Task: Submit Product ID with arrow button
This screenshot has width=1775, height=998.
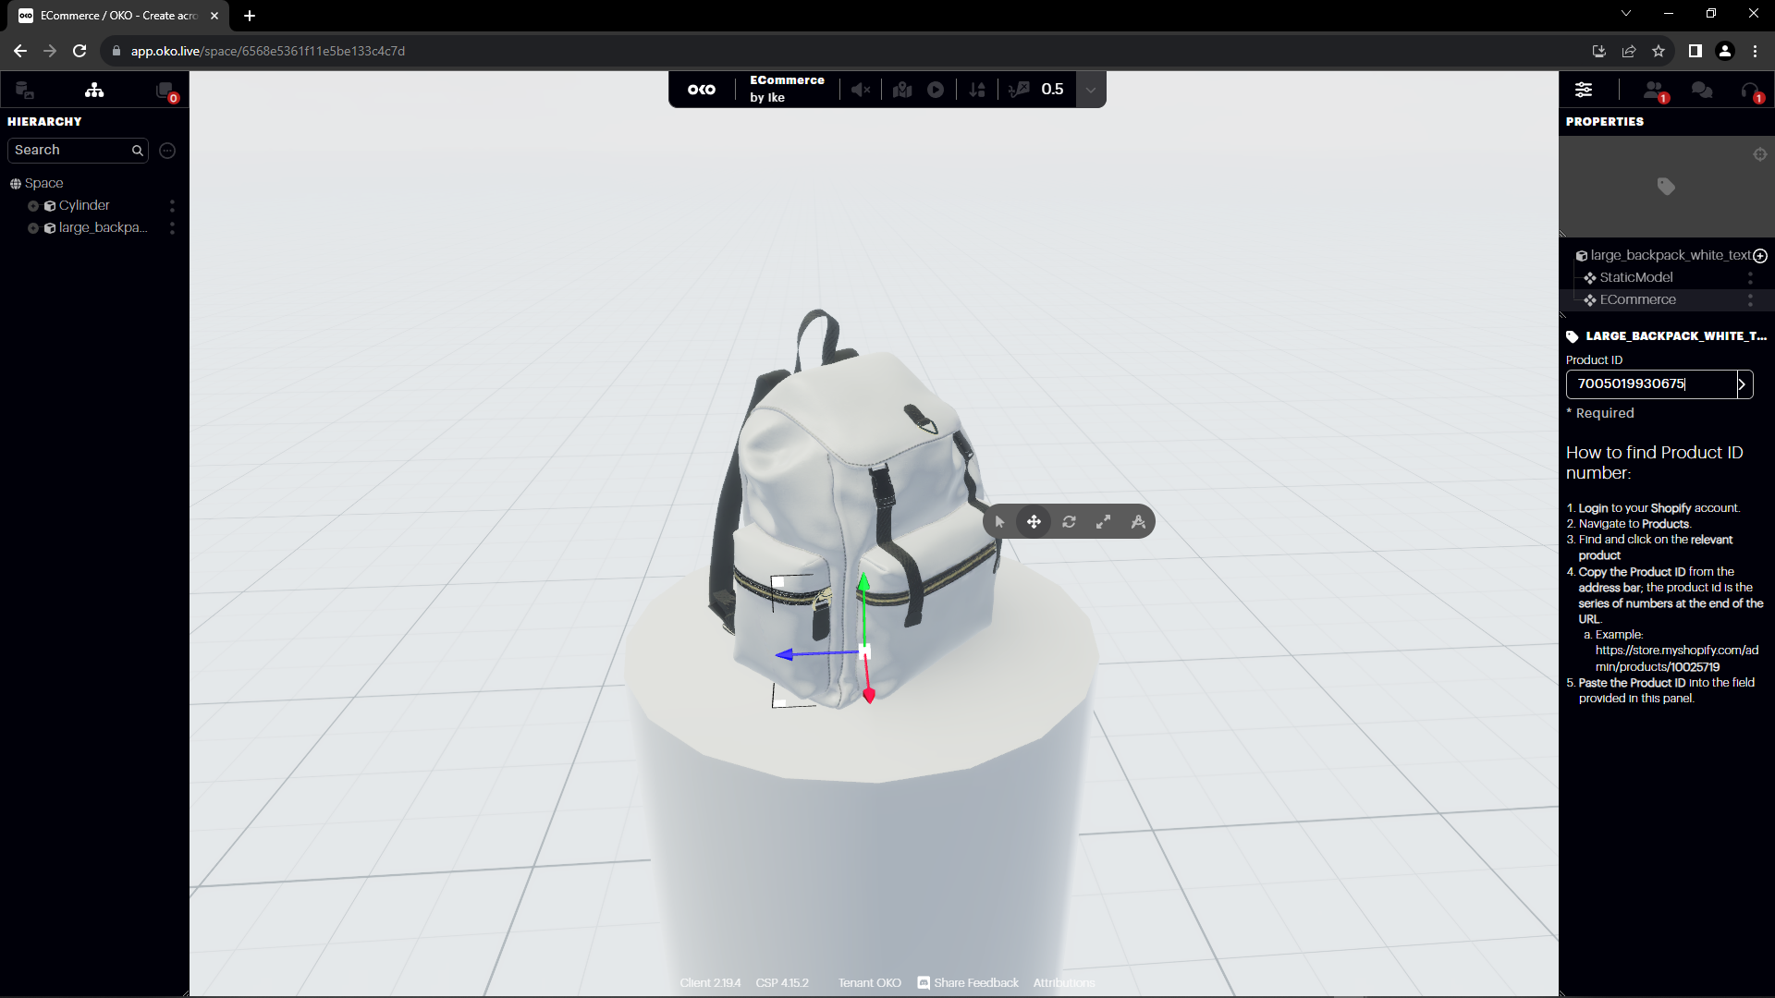Action: point(1743,384)
